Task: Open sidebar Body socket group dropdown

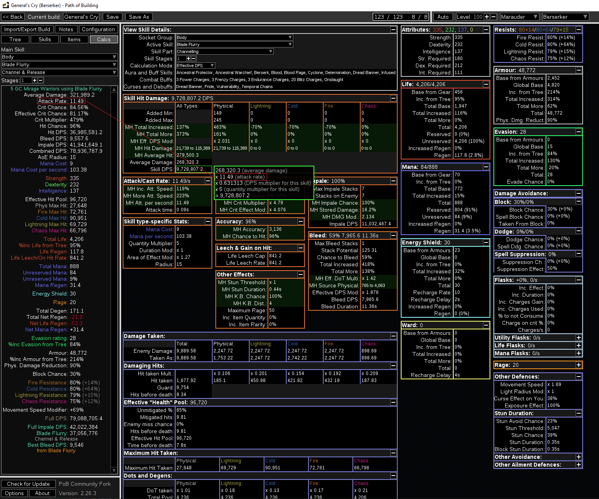Action: coord(59,57)
